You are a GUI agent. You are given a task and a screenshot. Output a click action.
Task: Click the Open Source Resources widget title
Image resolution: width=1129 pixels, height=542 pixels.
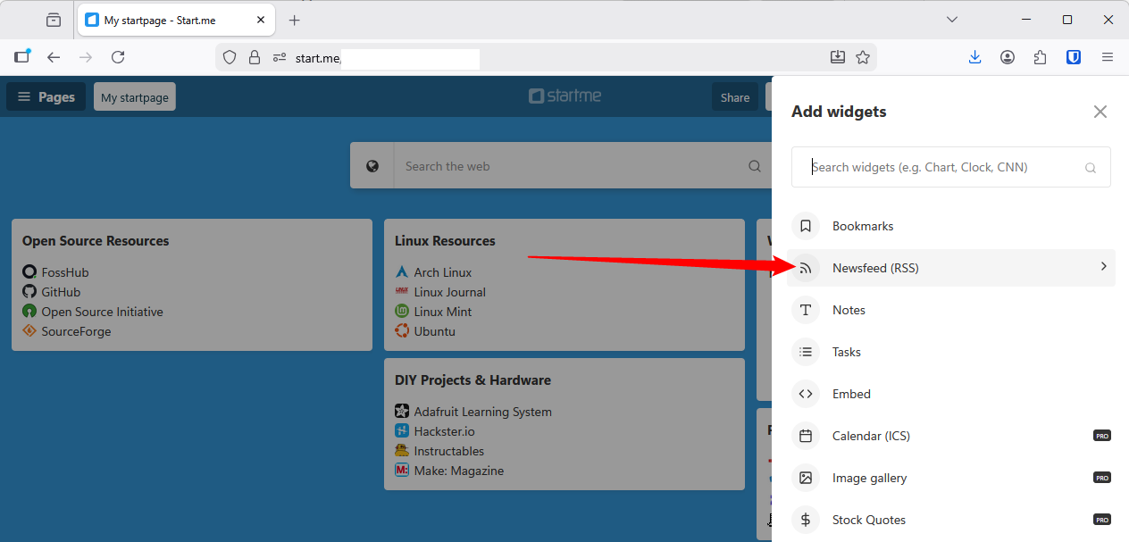[96, 241]
